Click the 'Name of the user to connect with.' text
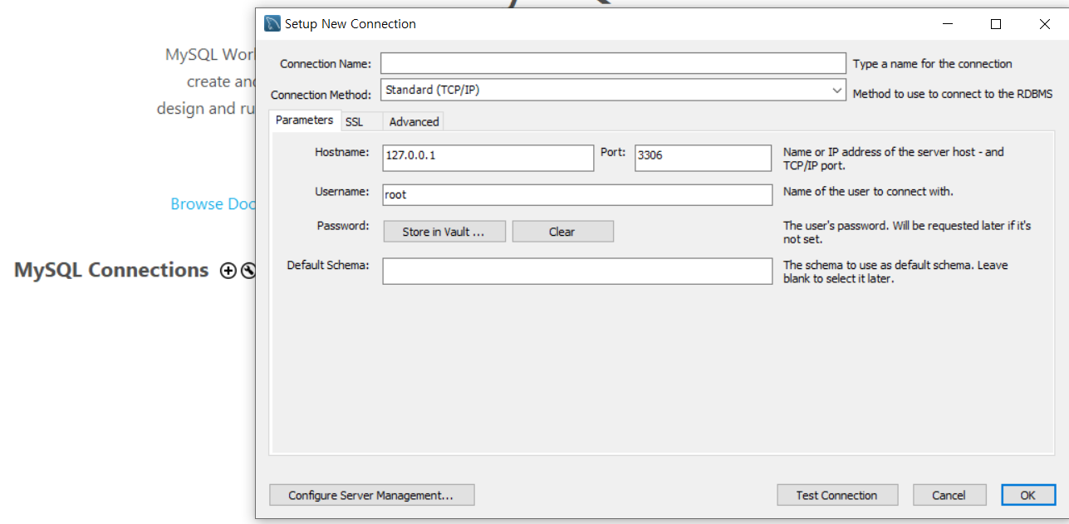The width and height of the screenshot is (1069, 524). click(x=868, y=191)
